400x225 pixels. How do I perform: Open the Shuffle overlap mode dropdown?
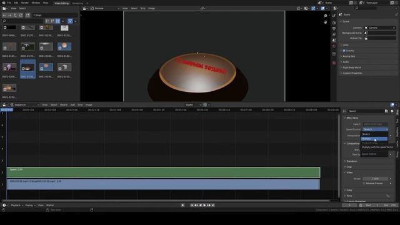pyautogui.click(x=193, y=105)
